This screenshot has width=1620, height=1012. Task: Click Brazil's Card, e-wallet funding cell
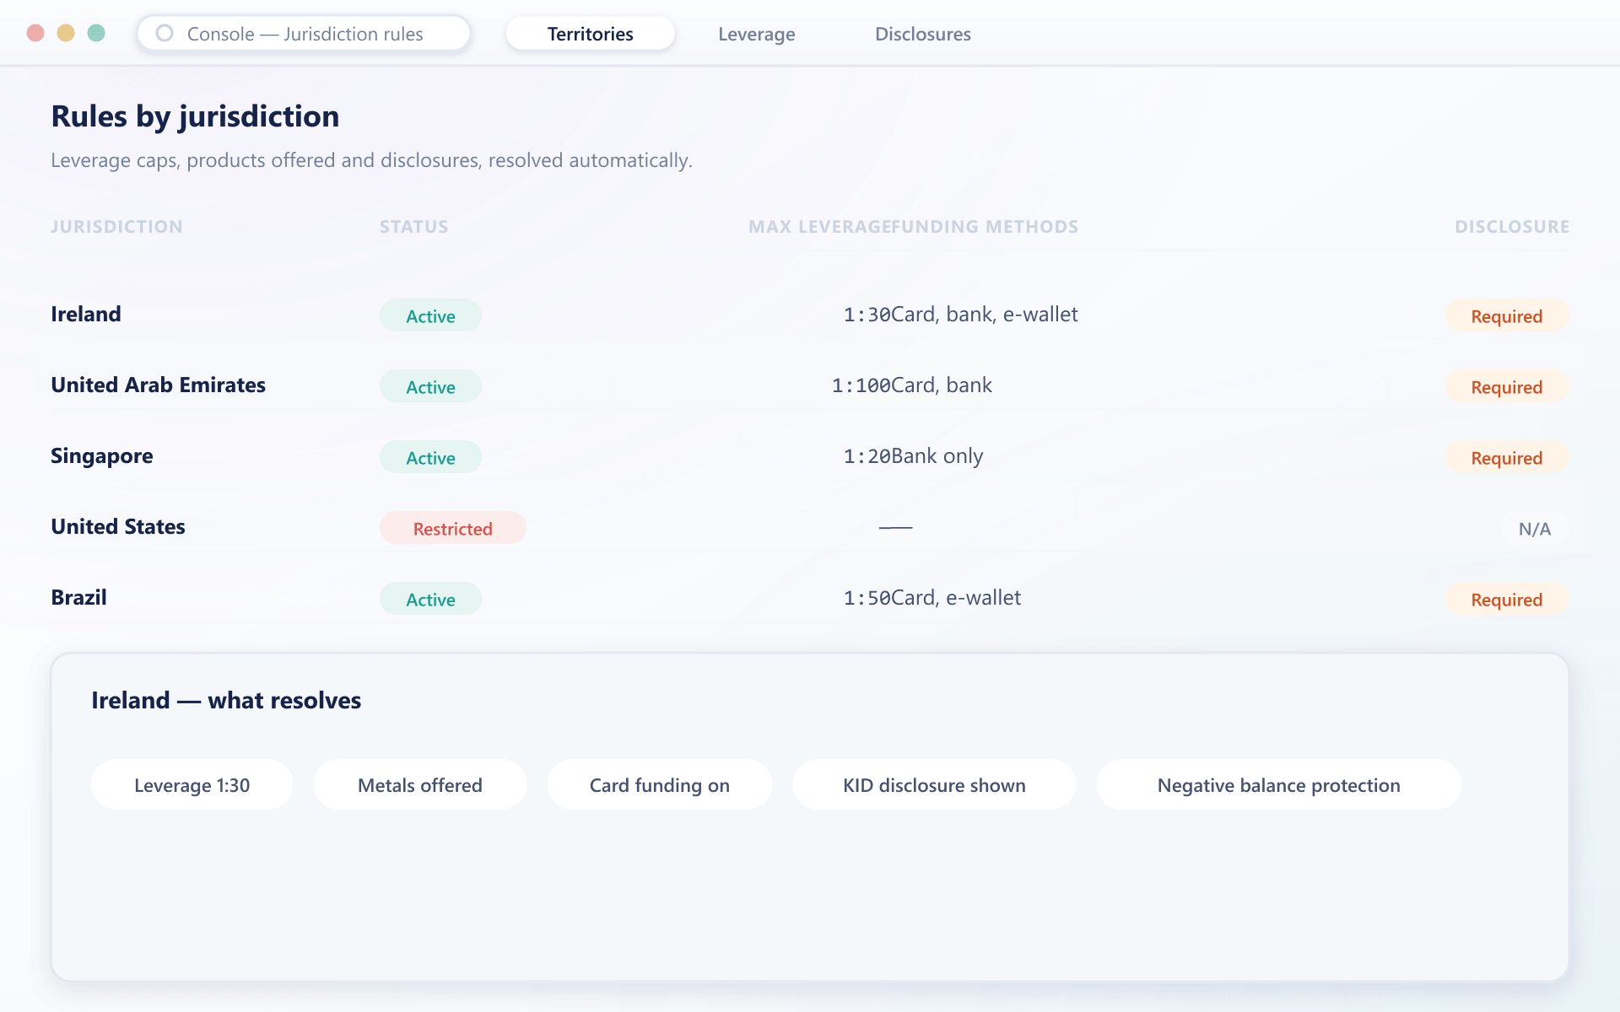click(956, 598)
